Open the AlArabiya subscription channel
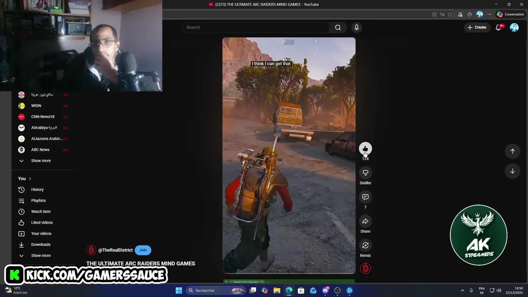528x297 pixels. pos(43,127)
